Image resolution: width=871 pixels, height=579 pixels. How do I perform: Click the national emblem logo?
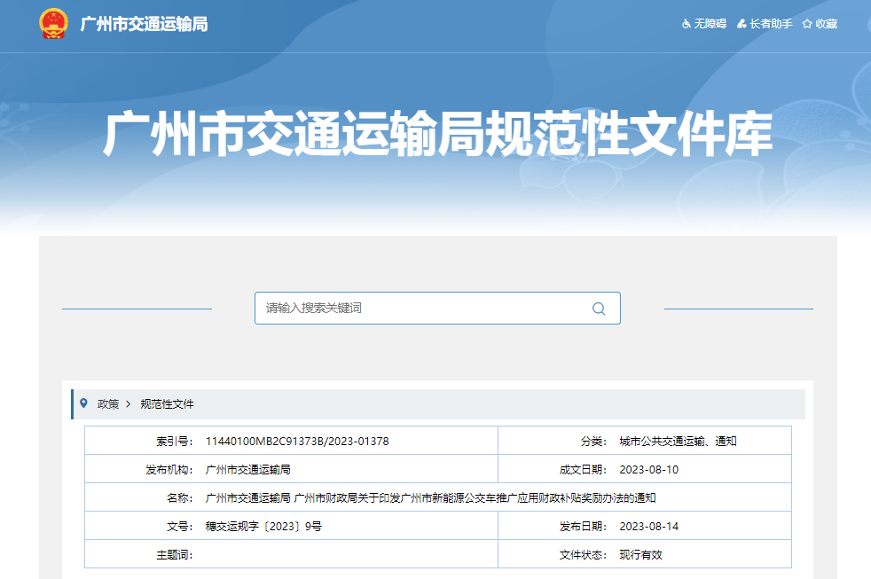tap(53, 24)
